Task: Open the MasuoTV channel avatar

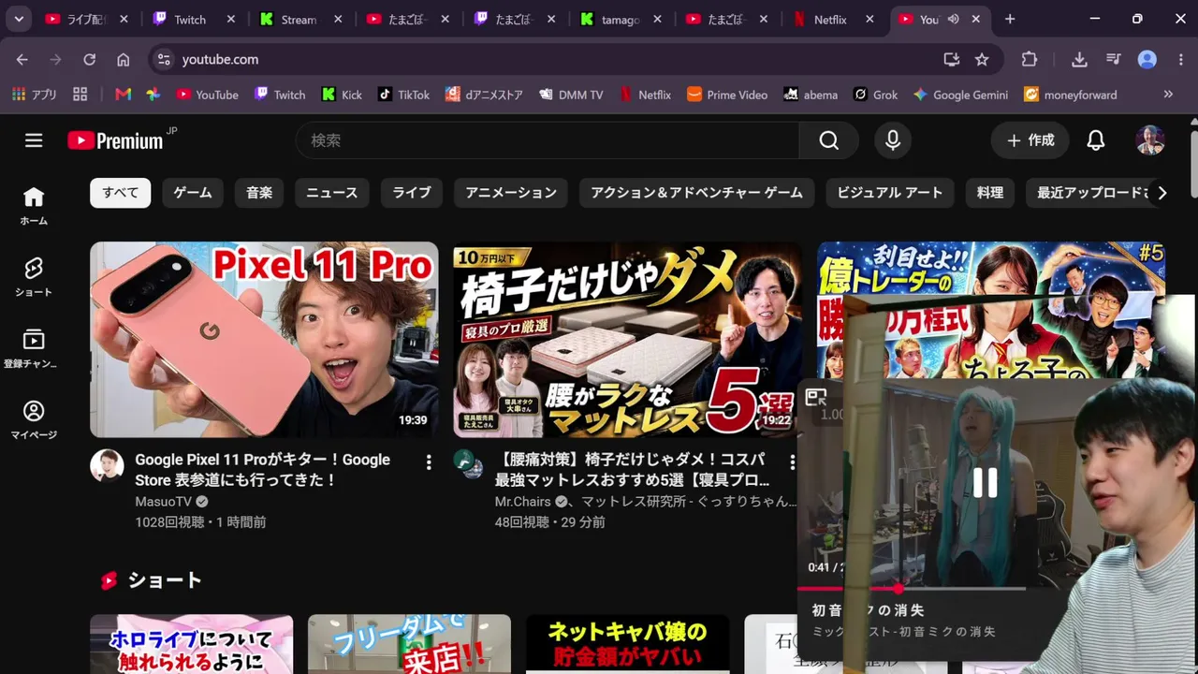Action: coord(107,465)
